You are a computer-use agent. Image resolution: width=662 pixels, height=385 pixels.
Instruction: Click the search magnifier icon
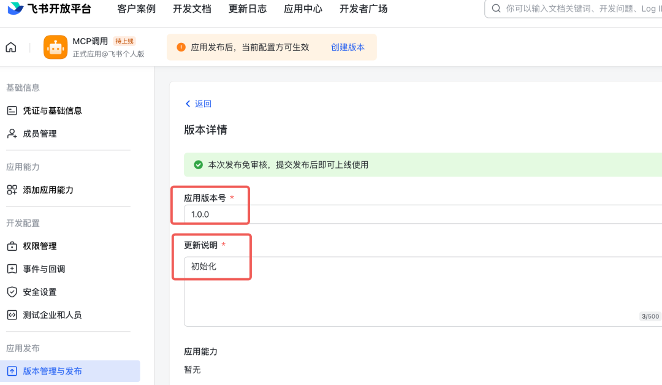coord(496,9)
